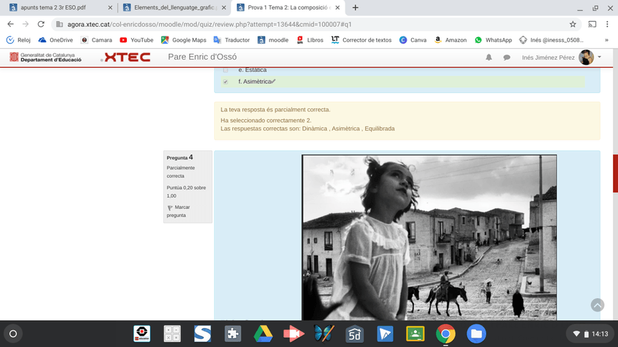Open Google Drive from the shelf
This screenshot has width=618, height=347.
[263, 334]
